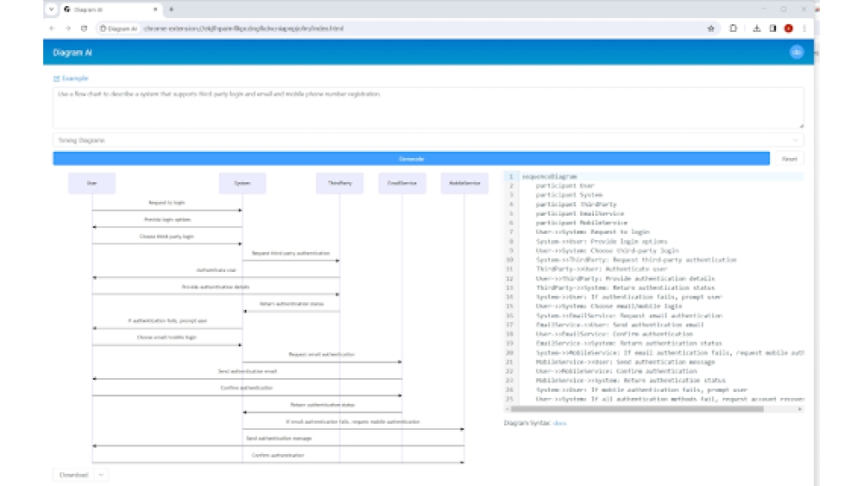This screenshot has height=486, width=863.
Task: Click the browser back arrow
Action: coord(52,28)
